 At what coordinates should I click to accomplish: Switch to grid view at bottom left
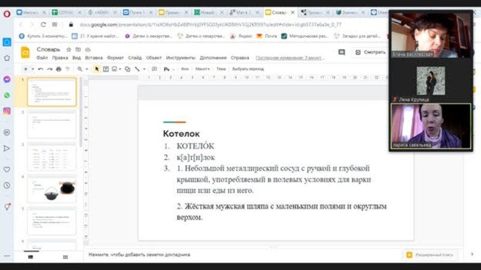(x=66, y=257)
